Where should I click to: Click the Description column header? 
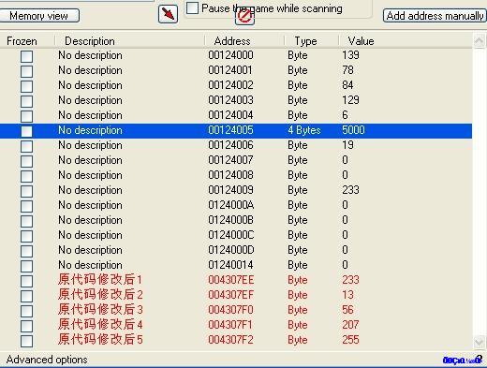click(90, 41)
